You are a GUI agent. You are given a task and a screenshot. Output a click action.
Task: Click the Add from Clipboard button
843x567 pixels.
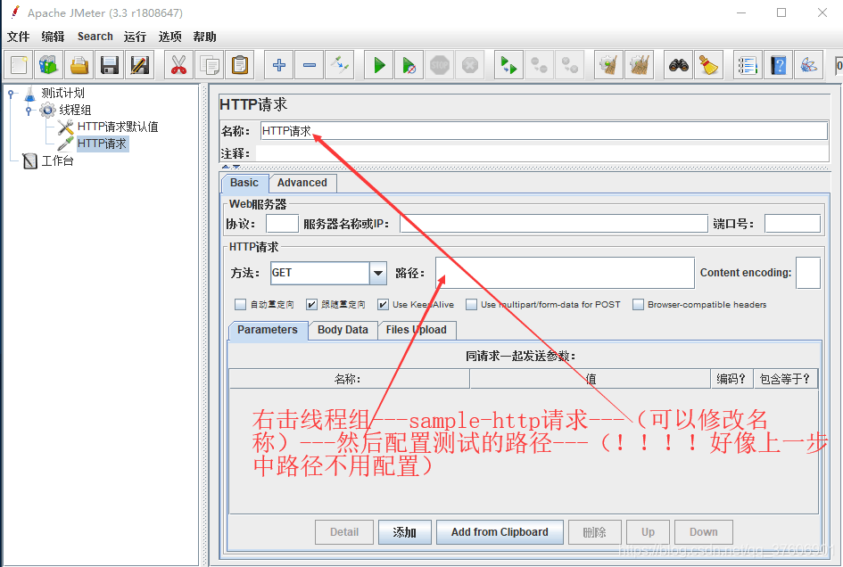point(500,532)
